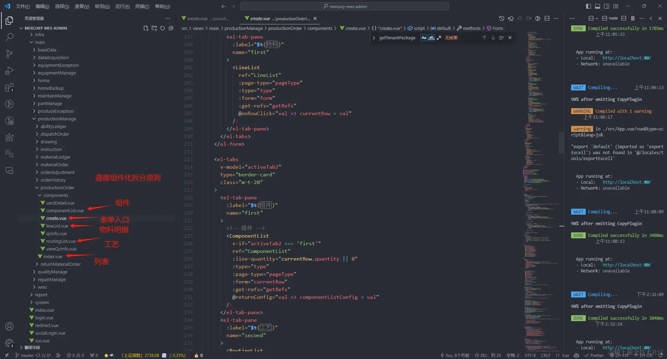Viewport: 667px width, 359px height.
Task: Click the mercury-mes-admin command center search box
Action: [345, 6]
